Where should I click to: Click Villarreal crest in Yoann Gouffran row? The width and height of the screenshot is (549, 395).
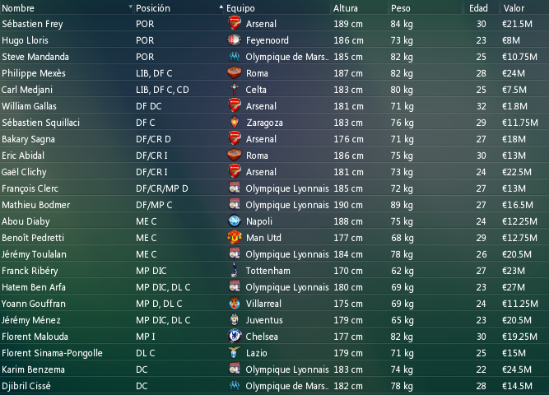tap(235, 304)
